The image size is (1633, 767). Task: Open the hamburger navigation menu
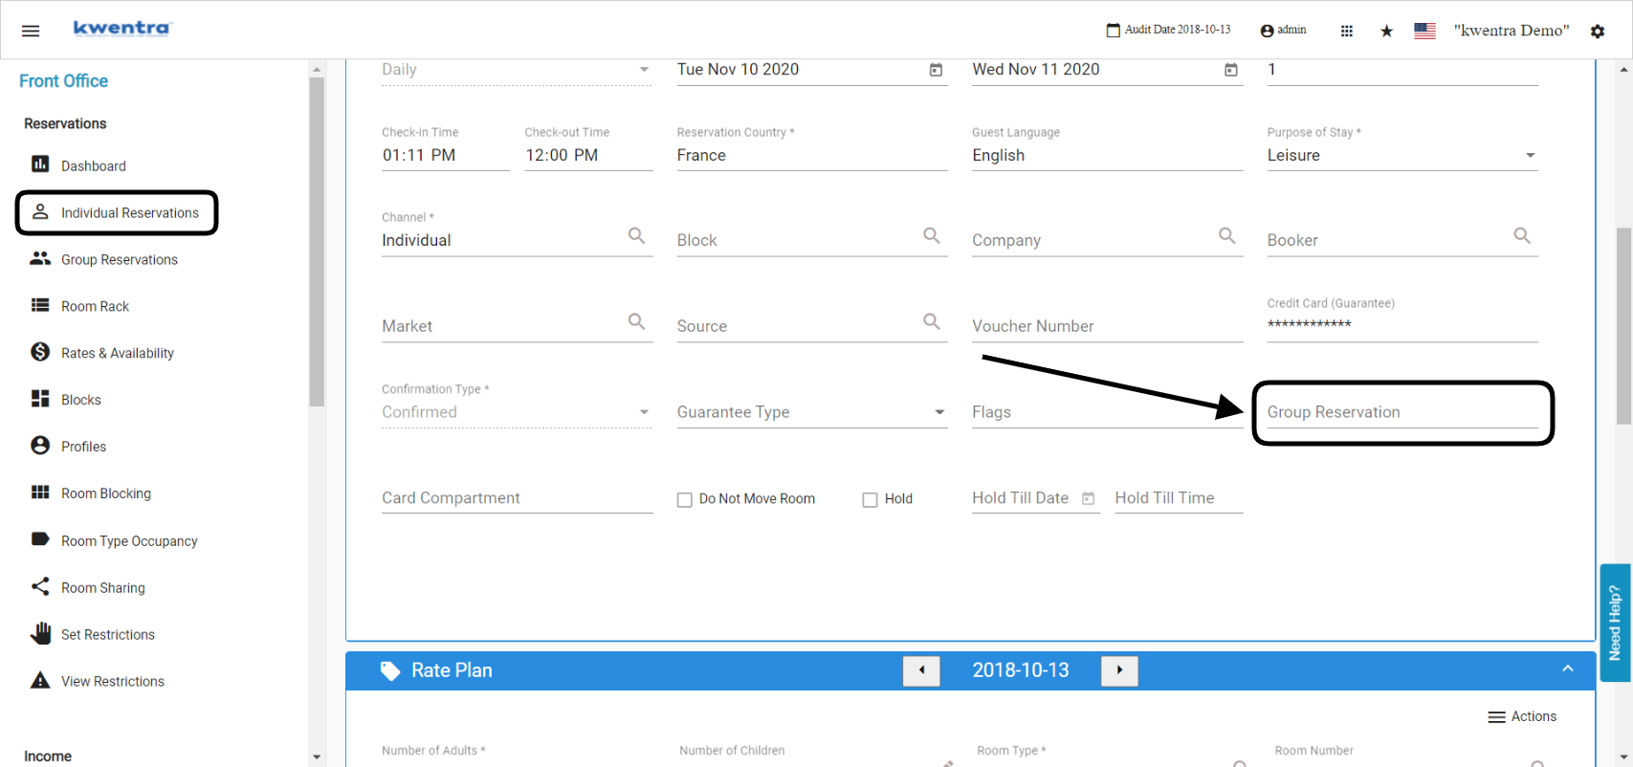(31, 31)
